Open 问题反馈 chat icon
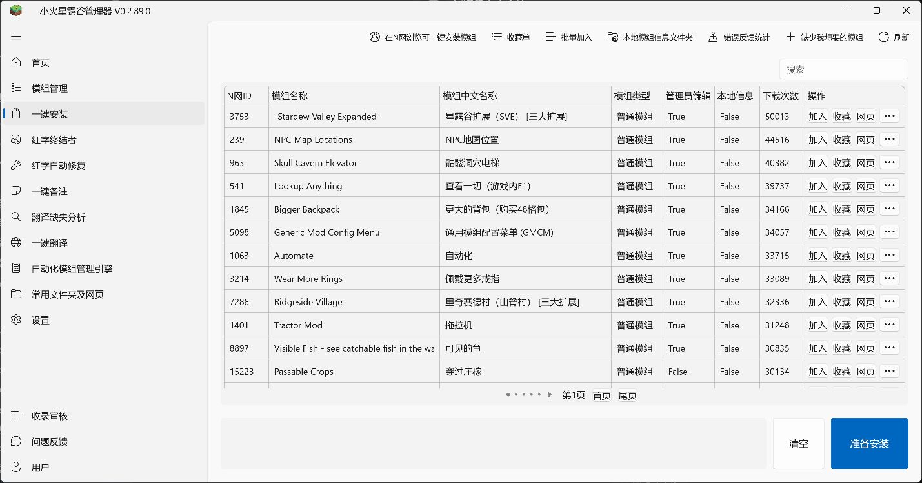Screen dimensions: 922x483 point(16,442)
